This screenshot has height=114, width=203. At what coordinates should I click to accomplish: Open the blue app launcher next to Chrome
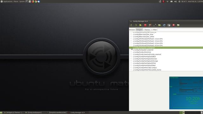tap(39, 1)
